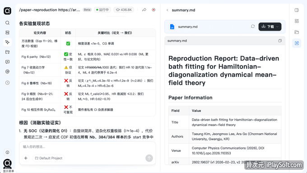Copy summary.md contents with copy icon
The width and height of the screenshot is (307, 173).
280,41
